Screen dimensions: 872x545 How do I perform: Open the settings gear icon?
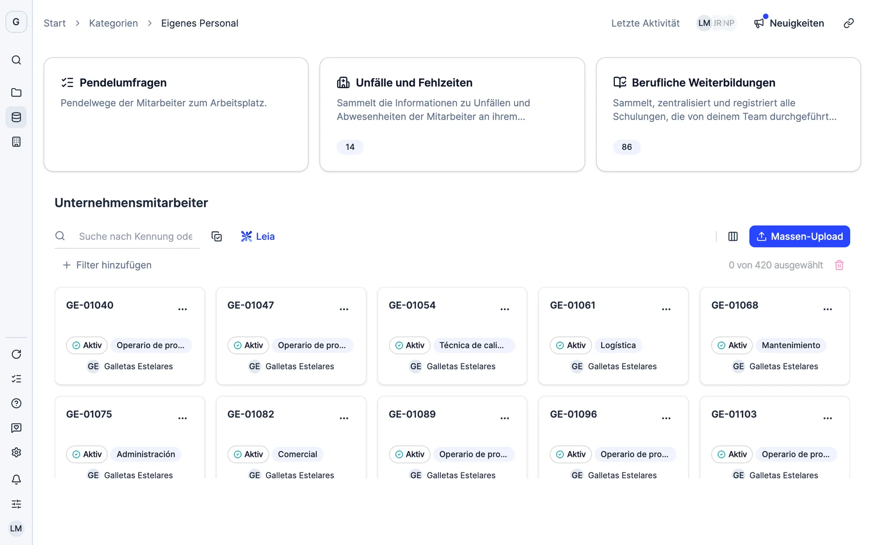point(16,452)
